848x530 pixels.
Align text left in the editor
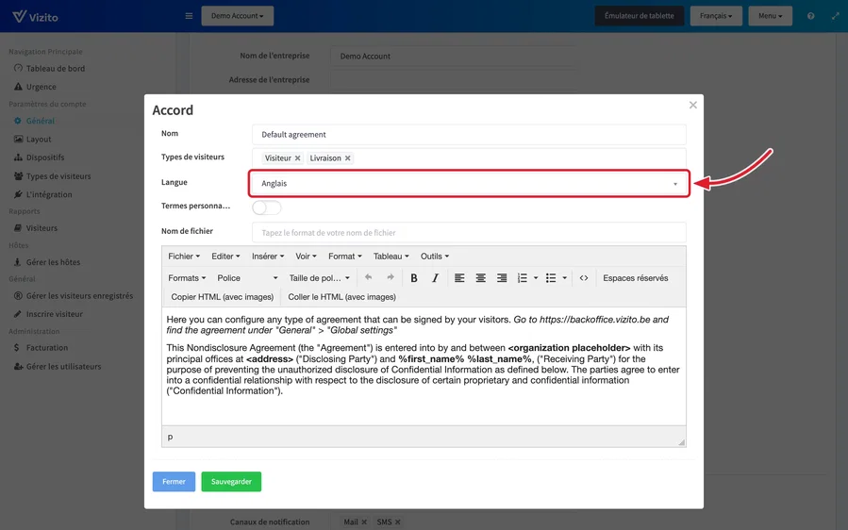[459, 278]
